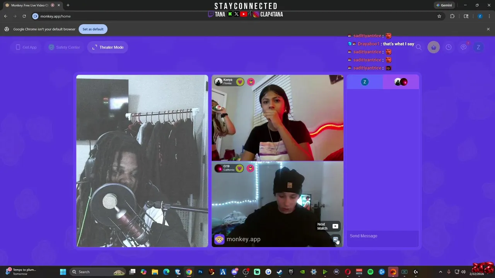Screen dimensions: 495x278
Task: Click the search magnifier icon on Monkey page
Action: (x=418, y=47)
